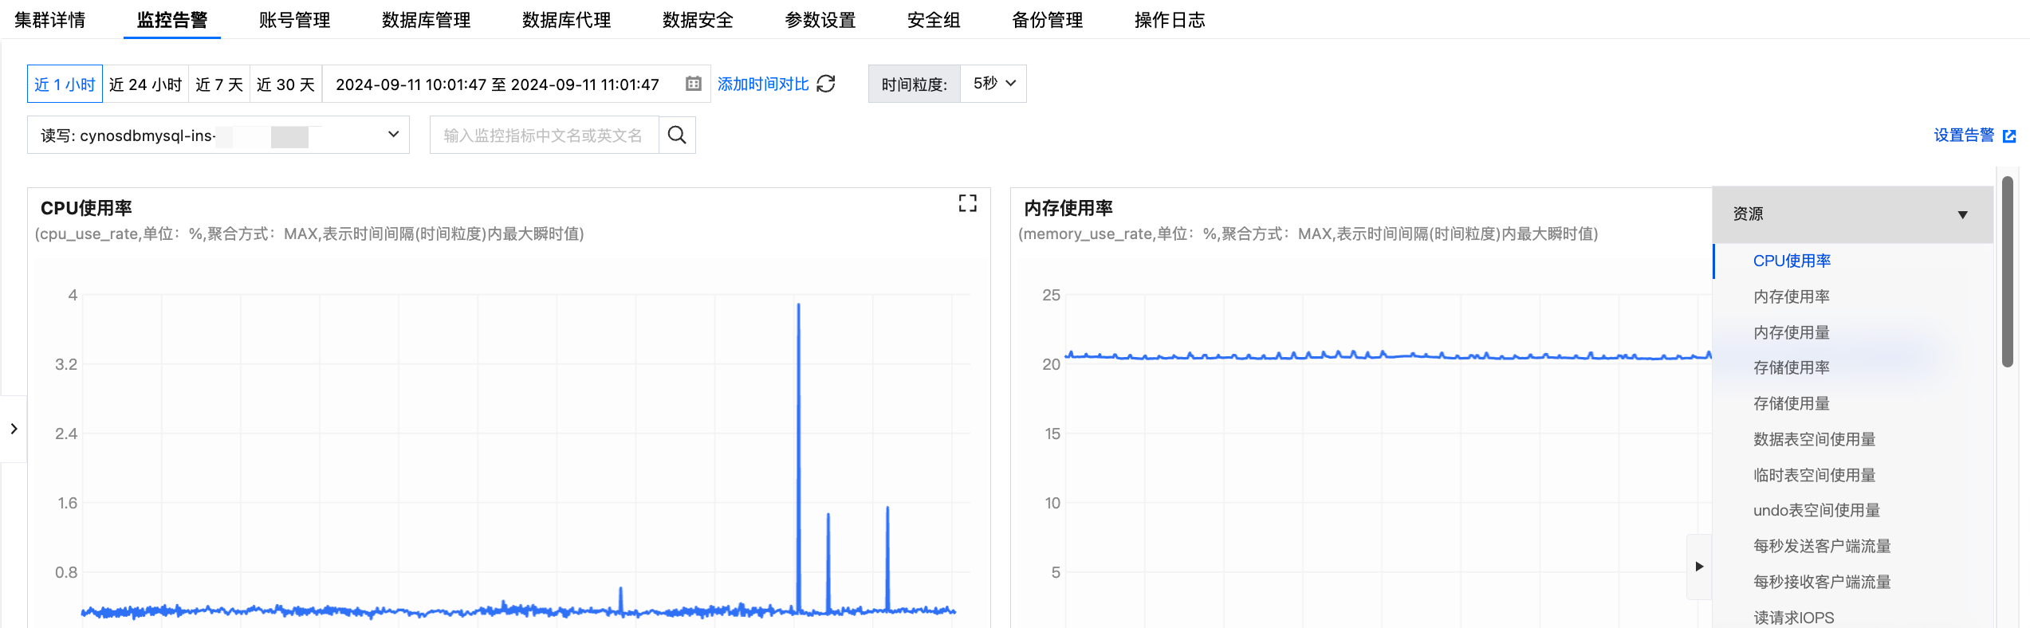Open the calendar date picker icon
This screenshot has width=2030, height=628.
click(694, 84)
